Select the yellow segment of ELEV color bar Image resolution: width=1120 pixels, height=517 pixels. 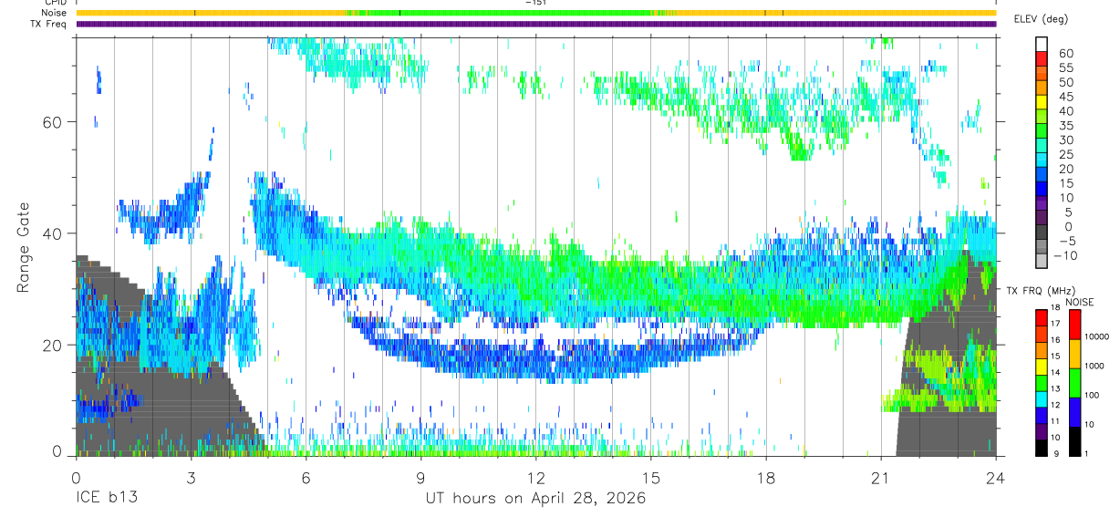tap(1042, 103)
